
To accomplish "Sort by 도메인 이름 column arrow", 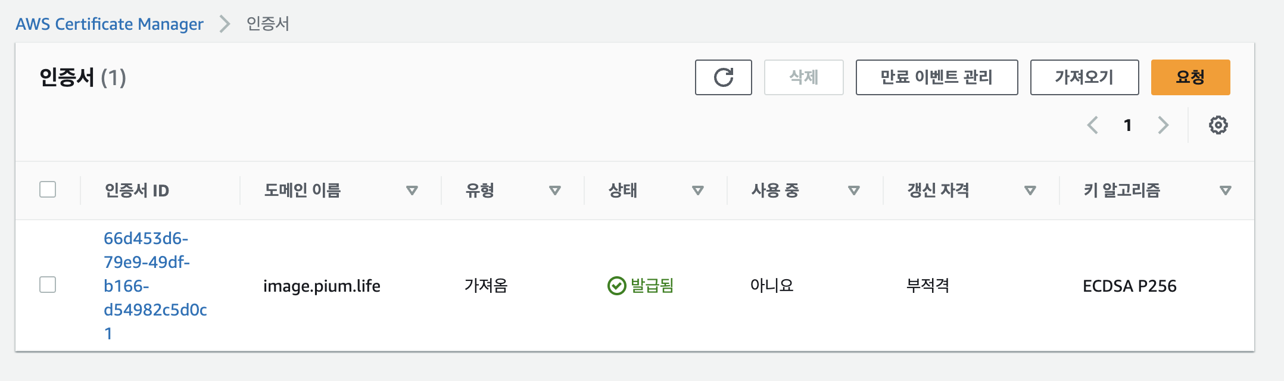I will tap(412, 190).
